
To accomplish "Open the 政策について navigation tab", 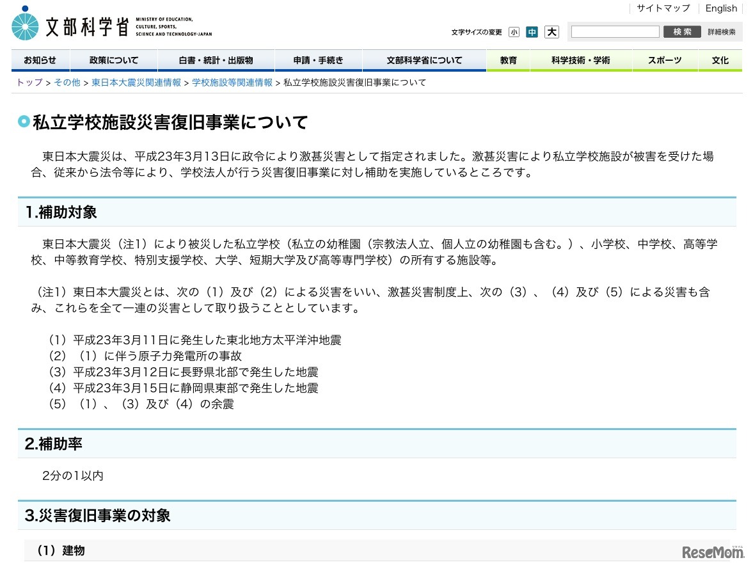I will tap(113, 60).
